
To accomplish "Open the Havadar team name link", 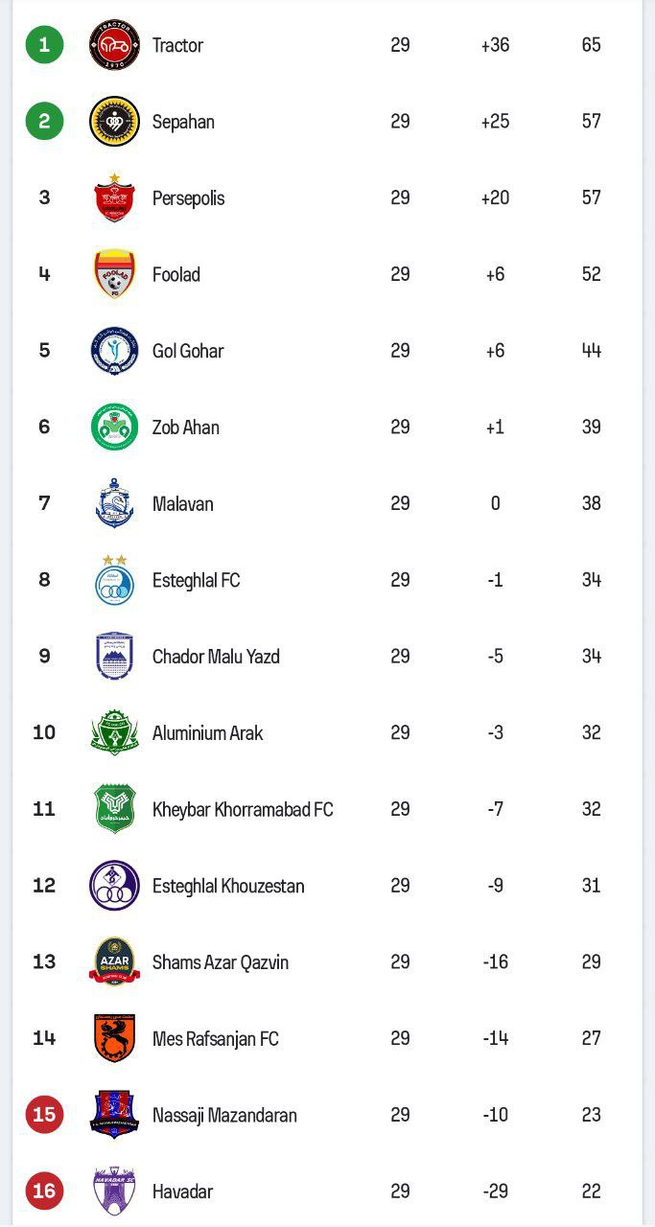I will click(182, 1192).
